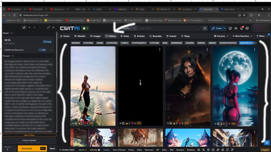The width and height of the screenshot is (271, 152).
Task: Open Civitai GitHub link in footer
Action: (x=227, y=150)
